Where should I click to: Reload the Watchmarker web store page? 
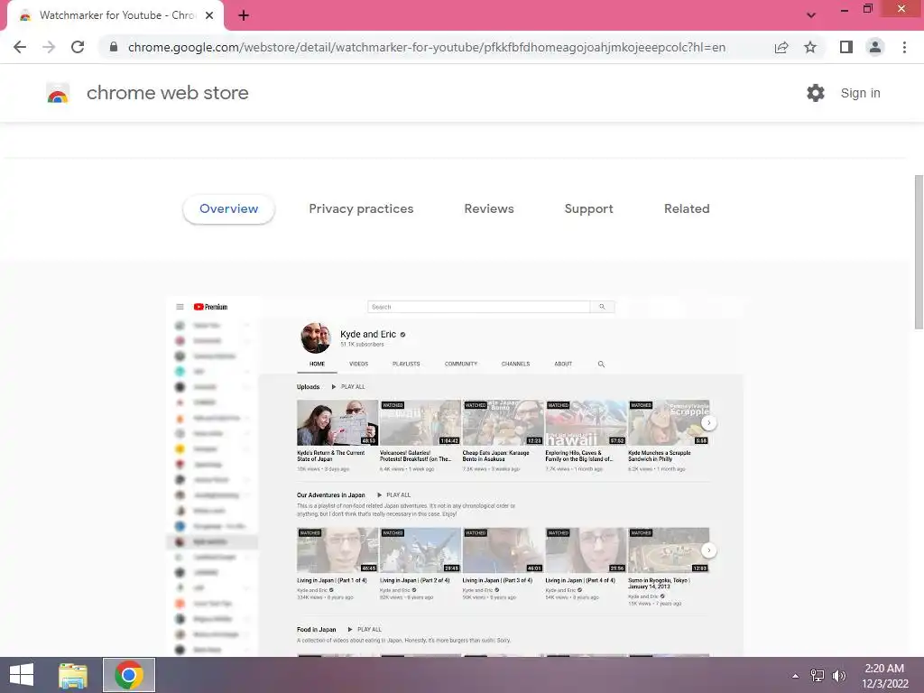pyautogui.click(x=78, y=47)
